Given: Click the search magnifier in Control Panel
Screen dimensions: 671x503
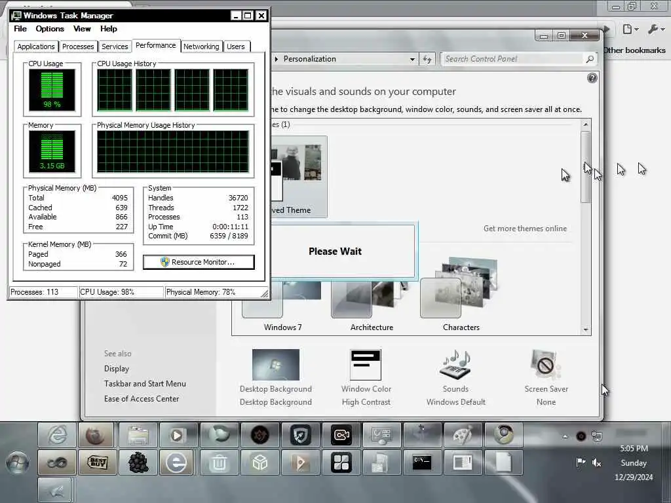Looking at the screenshot, I should pos(590,59).
